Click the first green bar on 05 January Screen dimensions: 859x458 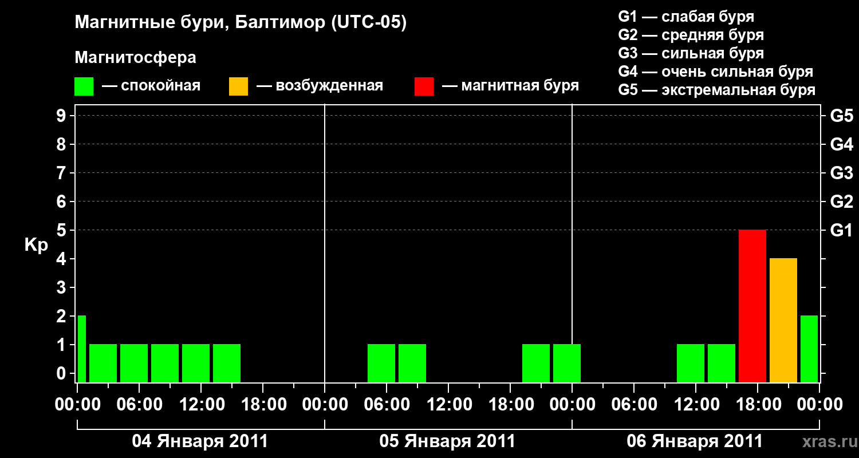pyautogui.click(x=381, y=363)
